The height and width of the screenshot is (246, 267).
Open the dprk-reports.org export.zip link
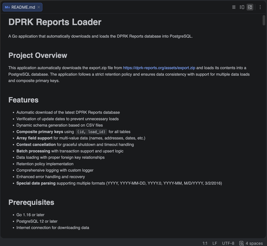pyautogui.click(x=159, y=68)
